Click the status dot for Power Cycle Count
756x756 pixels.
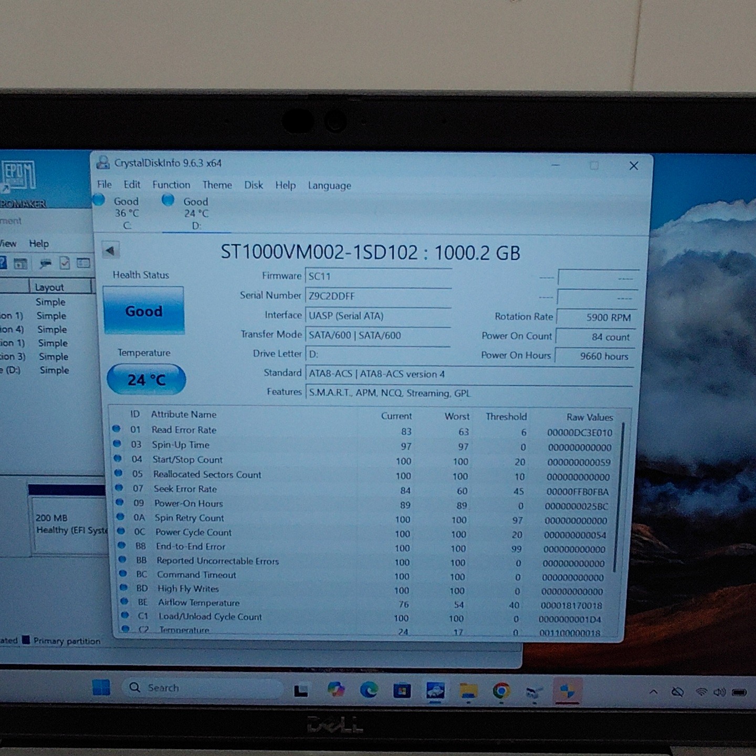(121, 531)
